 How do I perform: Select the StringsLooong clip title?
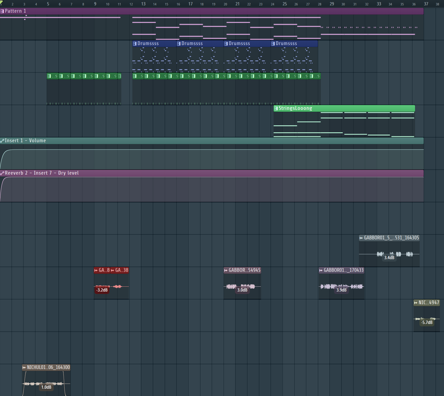(x=295, y=108)
